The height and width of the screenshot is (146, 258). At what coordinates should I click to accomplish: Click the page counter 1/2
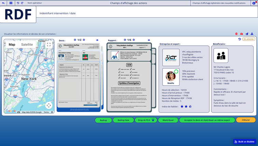click(79, 40)
